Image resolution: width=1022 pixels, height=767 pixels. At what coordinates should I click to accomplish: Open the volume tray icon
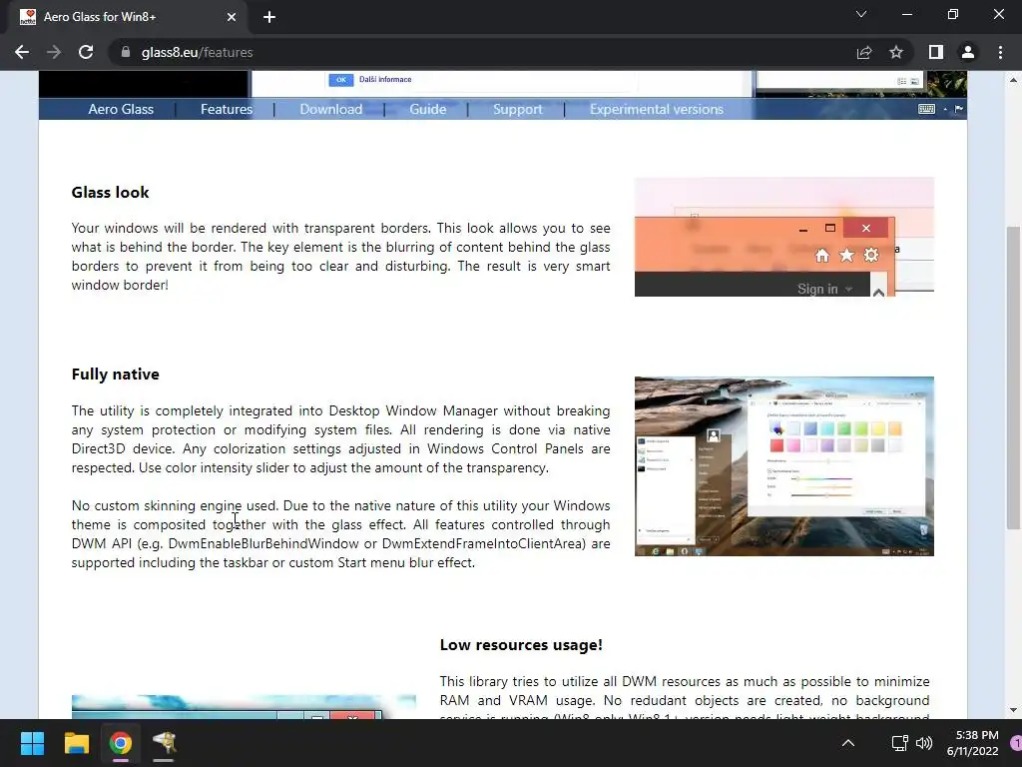pyautogui.click(x=923, y=743)
